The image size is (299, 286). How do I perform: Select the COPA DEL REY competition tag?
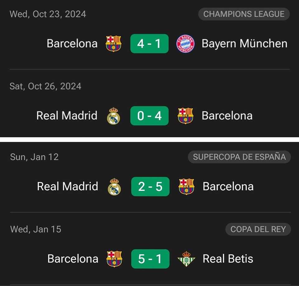click(x=258, y=229)
